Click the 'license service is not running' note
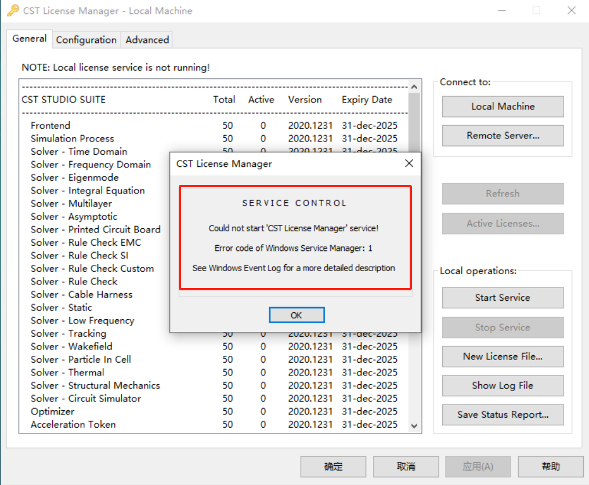 click(x=115, y=68)
